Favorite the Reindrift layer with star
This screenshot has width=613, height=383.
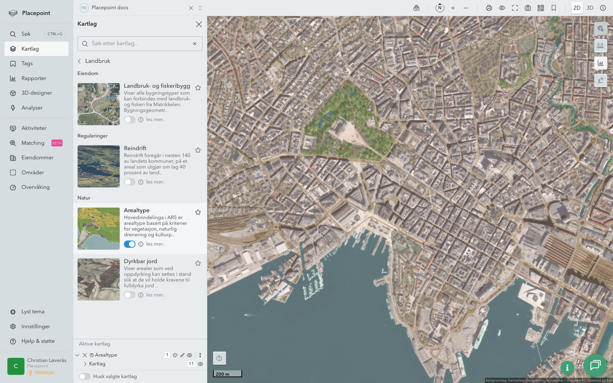click(198, 150)
